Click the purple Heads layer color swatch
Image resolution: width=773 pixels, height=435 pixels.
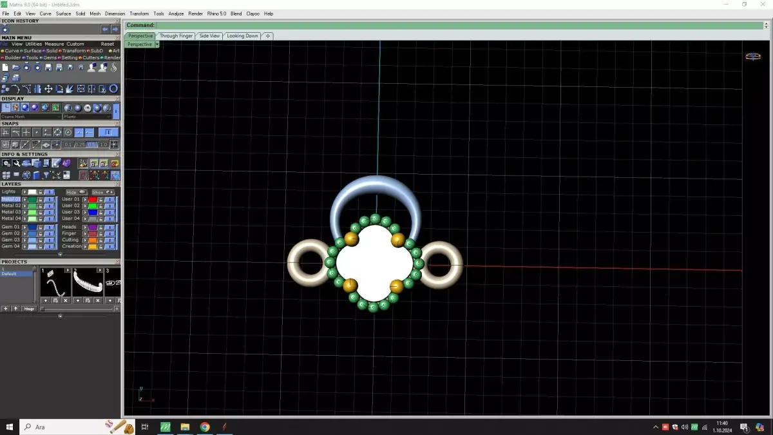[93, 227]
